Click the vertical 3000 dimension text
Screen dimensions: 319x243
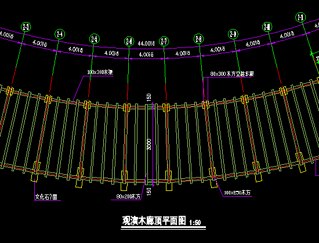(149, 144)
